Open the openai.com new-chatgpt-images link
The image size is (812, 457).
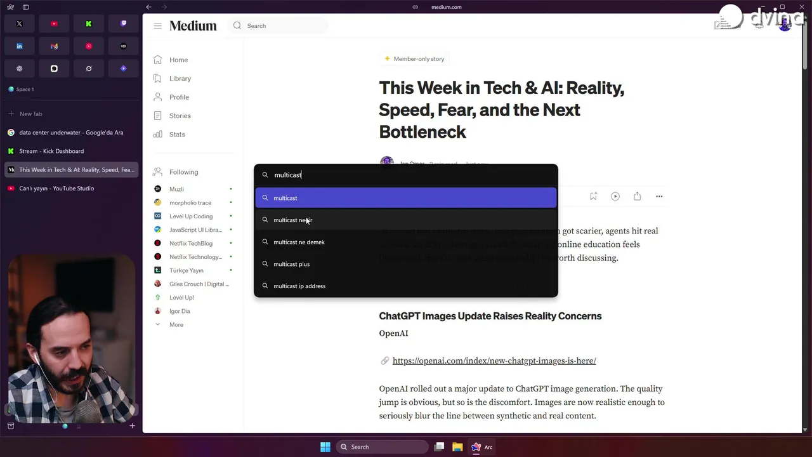(x=494, y=361)
